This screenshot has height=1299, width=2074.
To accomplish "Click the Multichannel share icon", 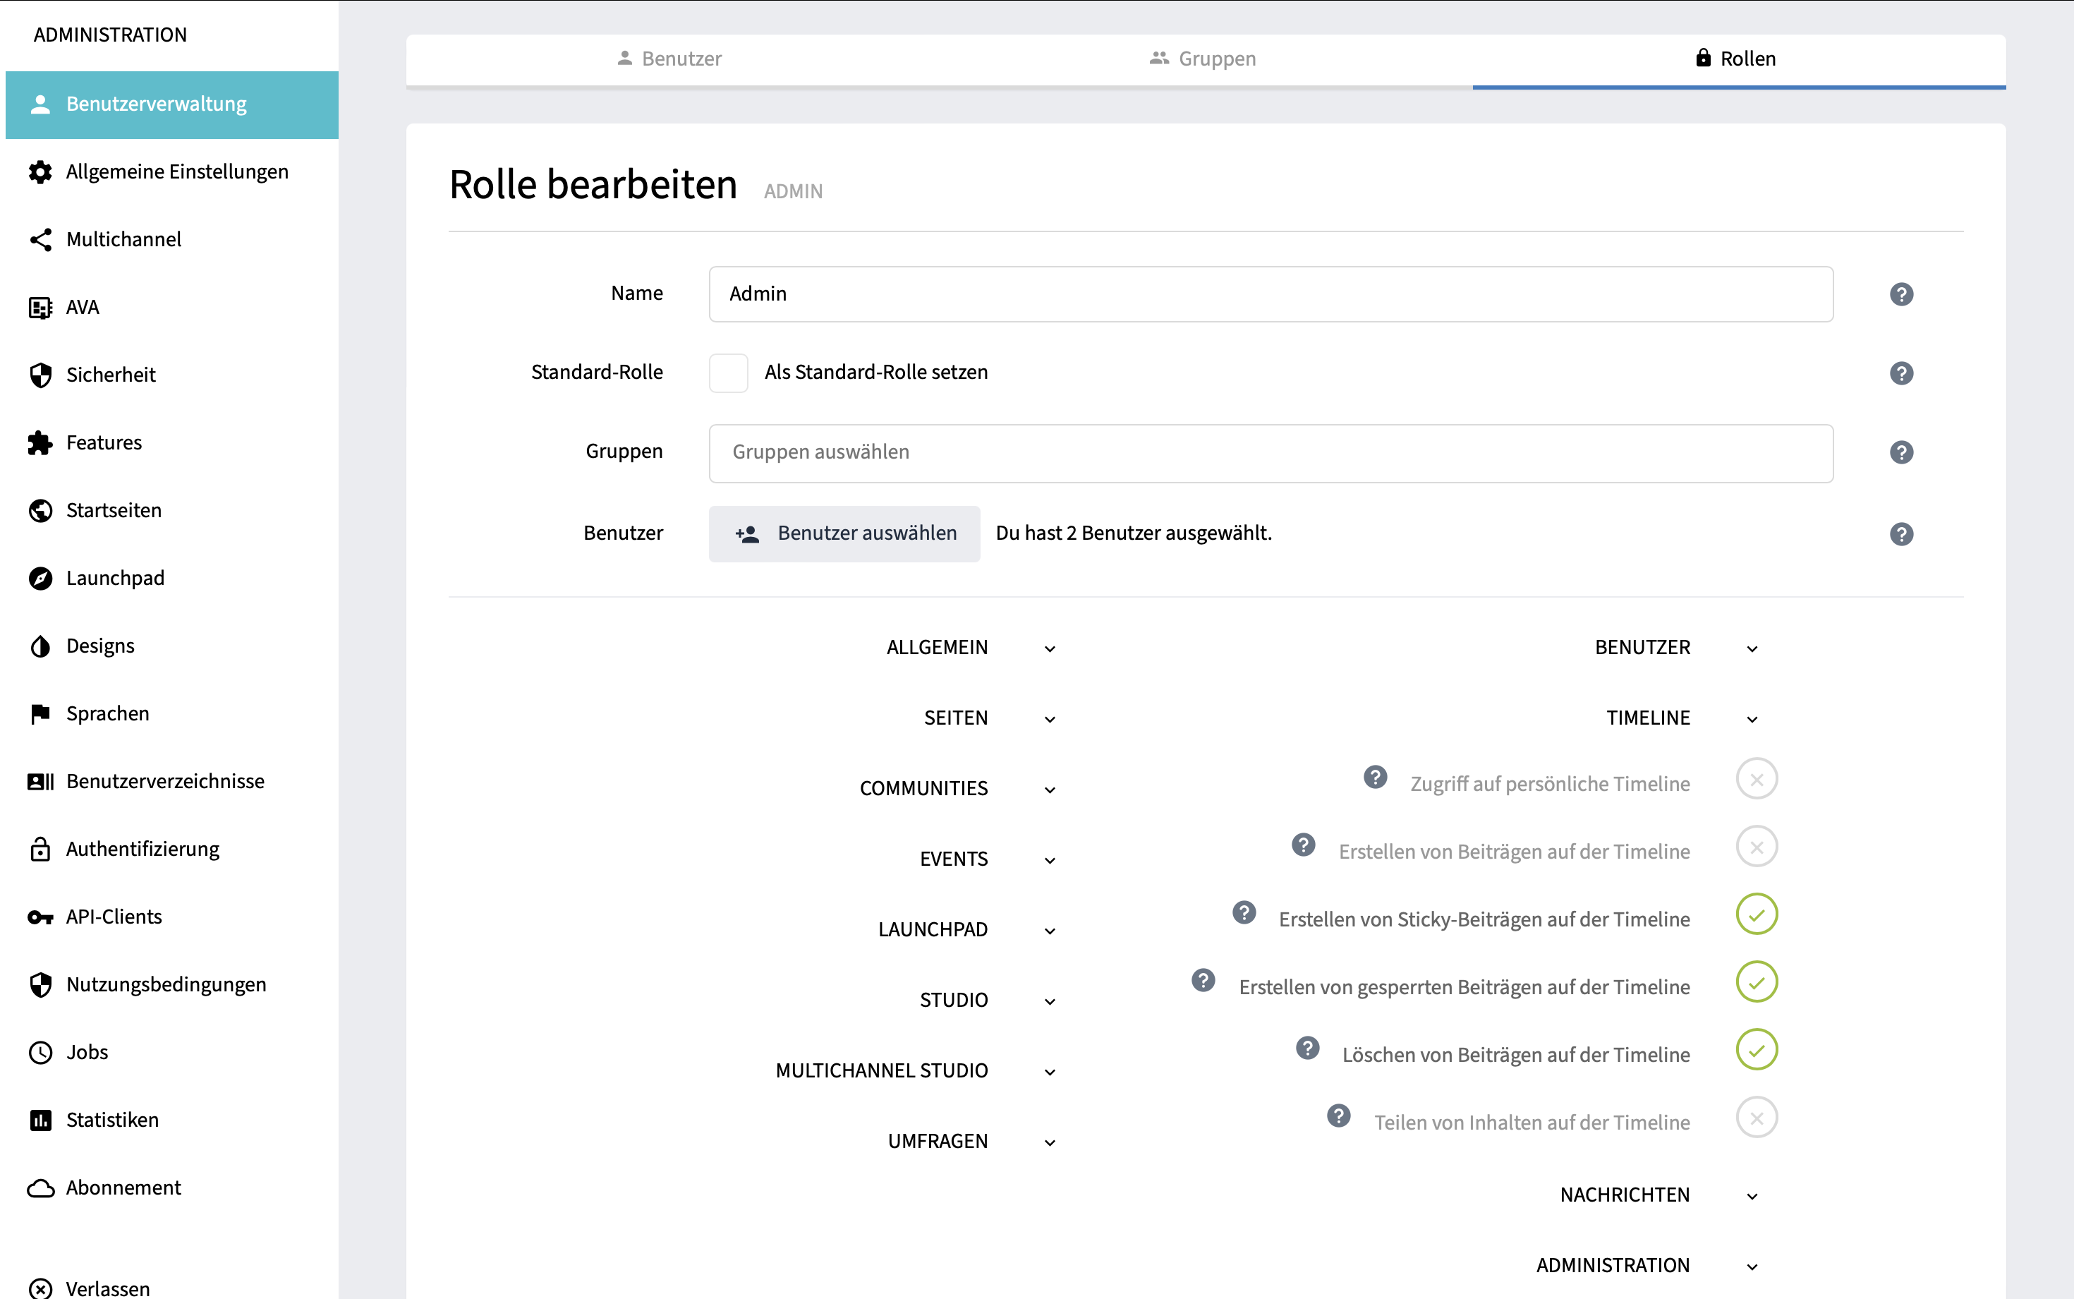I will pyautogui.click(x=40, y=240).
